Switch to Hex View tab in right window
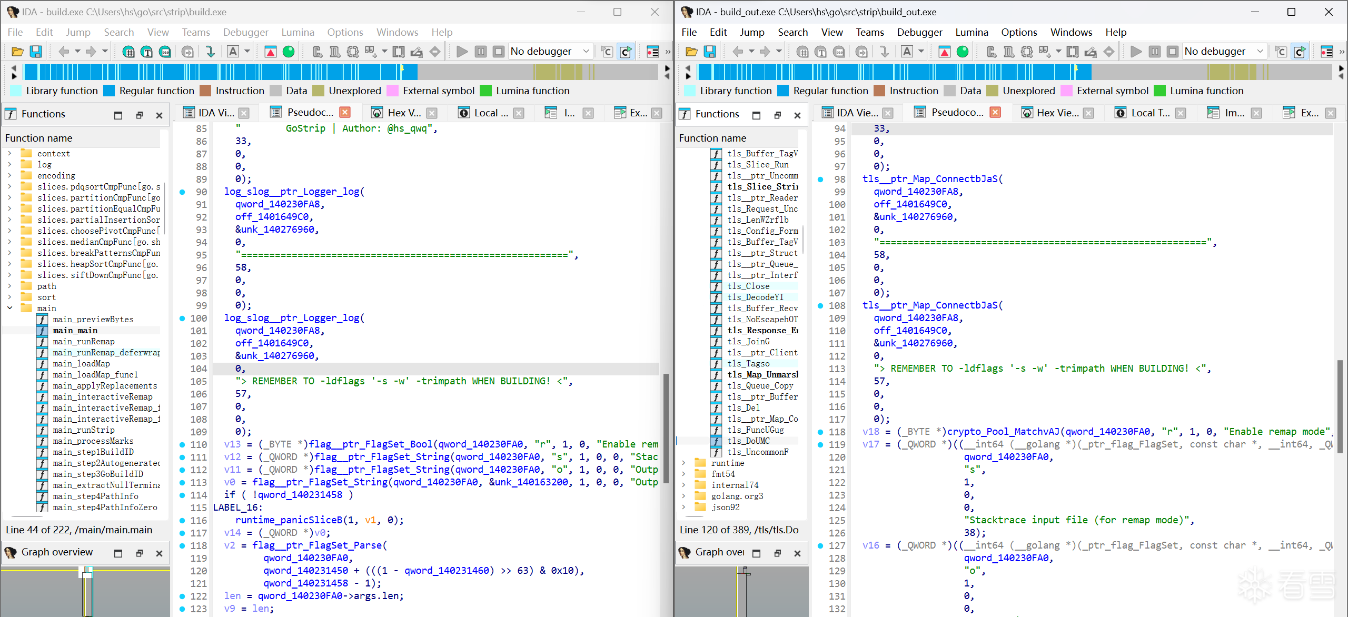Image resolution: width=1348 pixels, height=617 pixels. coord(1057,113)
